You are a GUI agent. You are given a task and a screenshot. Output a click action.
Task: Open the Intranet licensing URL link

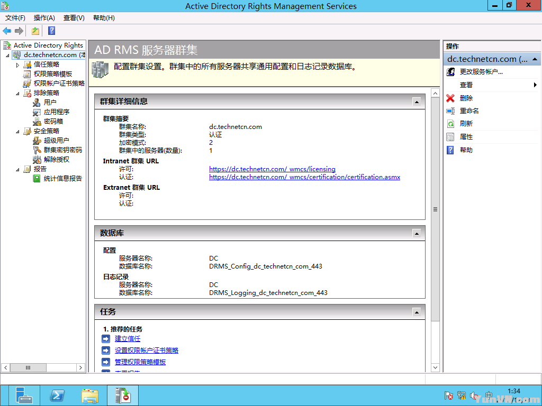click(272, 169)
